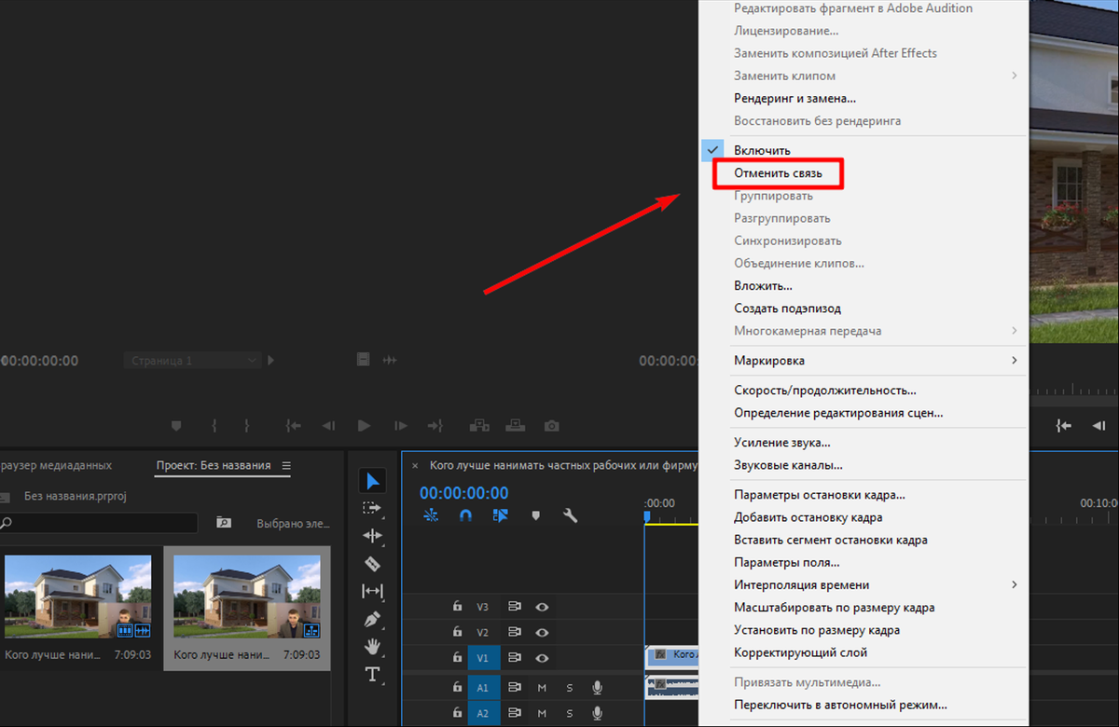The image size is (1119, 727).
Task: Add a marker in the timeline header
Action: click(x=535, y=514)
